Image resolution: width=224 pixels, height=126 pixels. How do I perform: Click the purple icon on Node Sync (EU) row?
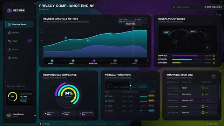(203, 100)
